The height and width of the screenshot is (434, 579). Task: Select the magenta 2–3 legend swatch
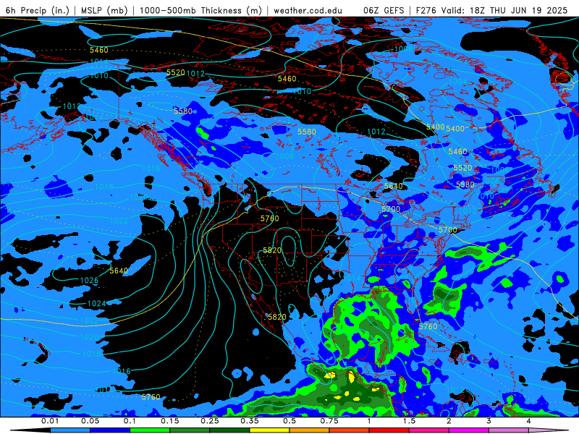coord(469,430)
